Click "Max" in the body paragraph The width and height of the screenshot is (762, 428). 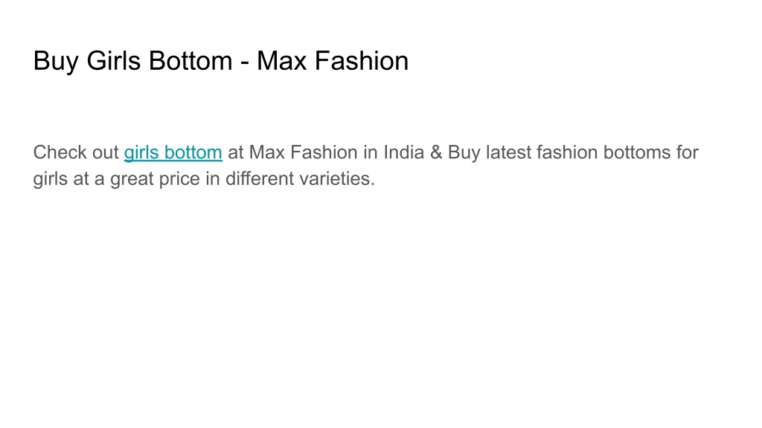tap(266, 152)
